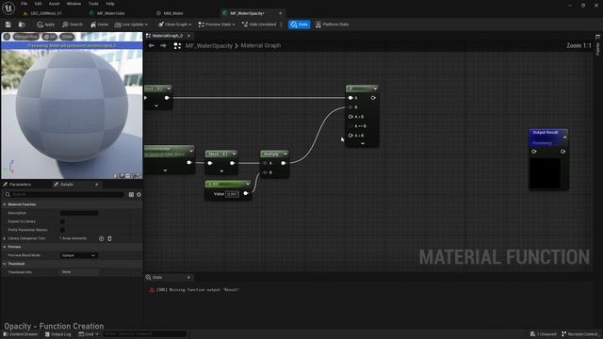Viewport: 603px width, 339px height.
Task: Toggle the Stats button
Action: click(300, 24)
